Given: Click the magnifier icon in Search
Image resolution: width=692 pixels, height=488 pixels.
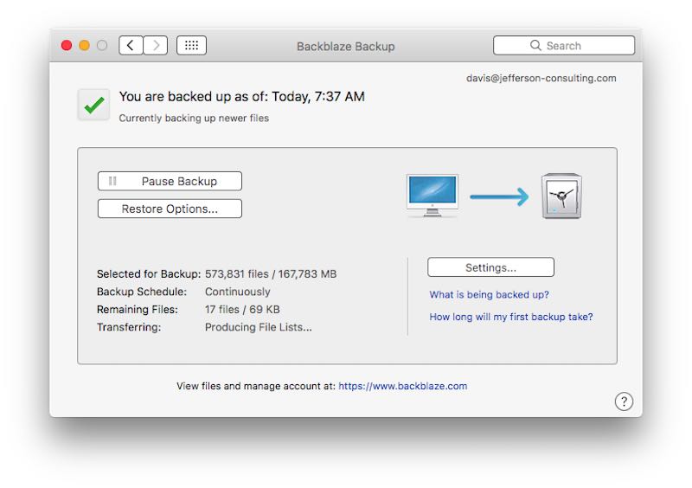Looking at the screenshot, I should [535, 45].
